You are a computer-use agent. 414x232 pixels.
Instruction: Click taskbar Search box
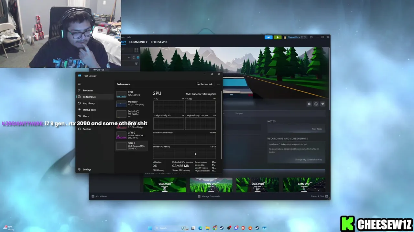[171, 228]
